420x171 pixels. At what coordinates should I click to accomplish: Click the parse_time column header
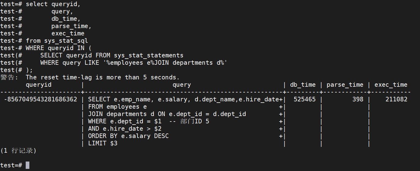tap(345, 85)
